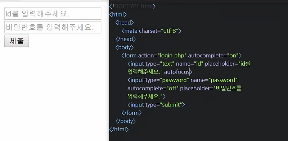Click the opening <html> tag in the code

(x=118, y=14)
